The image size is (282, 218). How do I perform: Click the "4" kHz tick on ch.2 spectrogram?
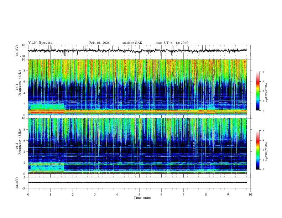[x=25, y=152]
